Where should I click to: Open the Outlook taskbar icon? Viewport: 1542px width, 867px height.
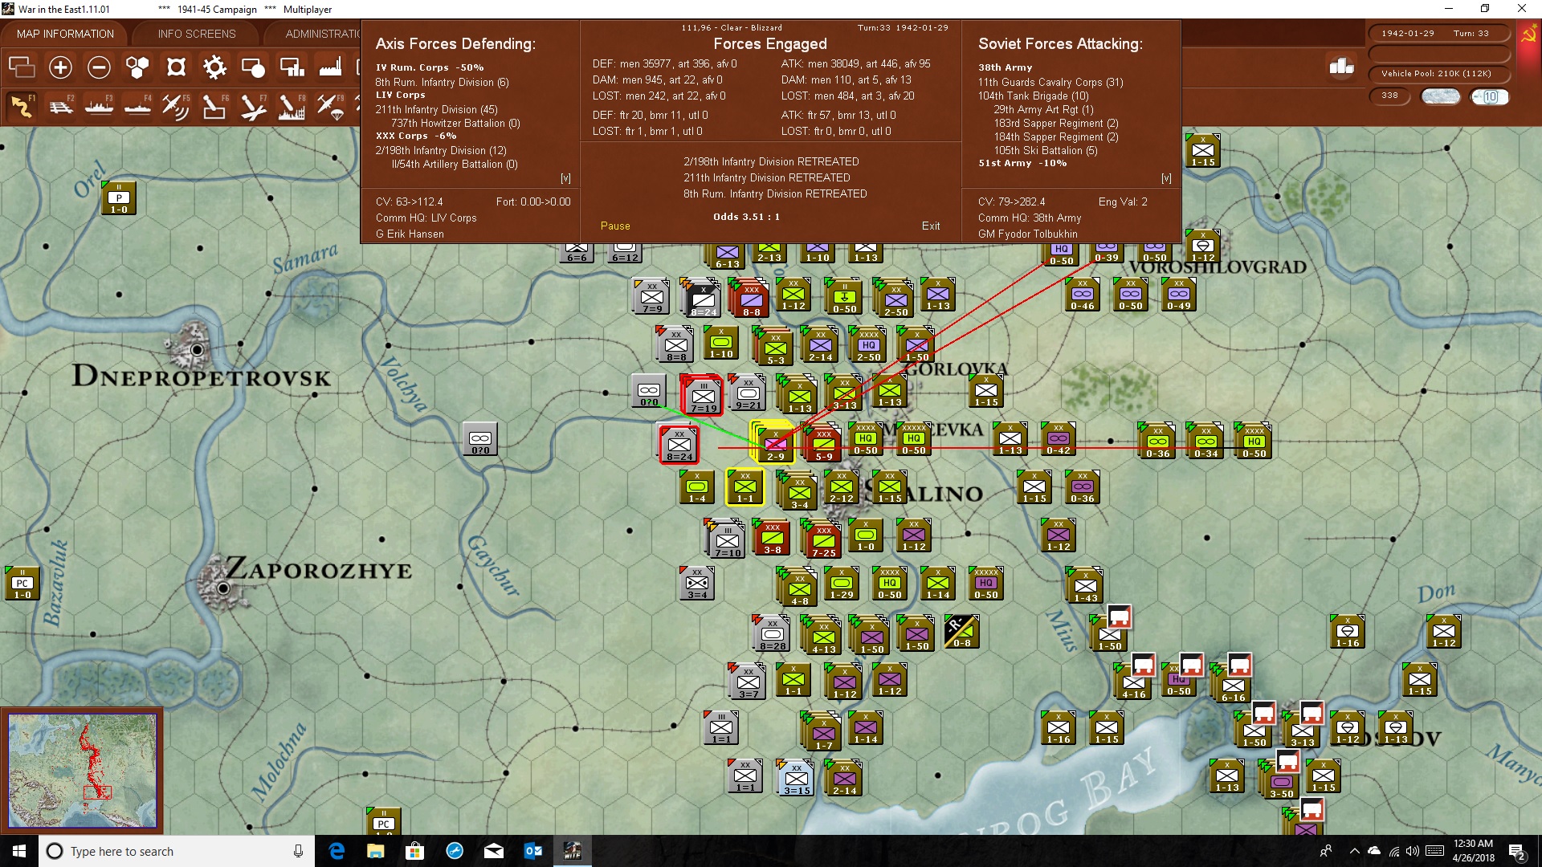533,851
